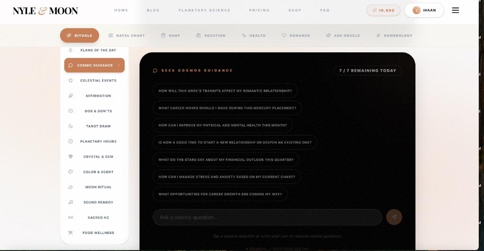The image size is (484, 251).
Task: Switch to the Health tab
Action: click(254, 35)
